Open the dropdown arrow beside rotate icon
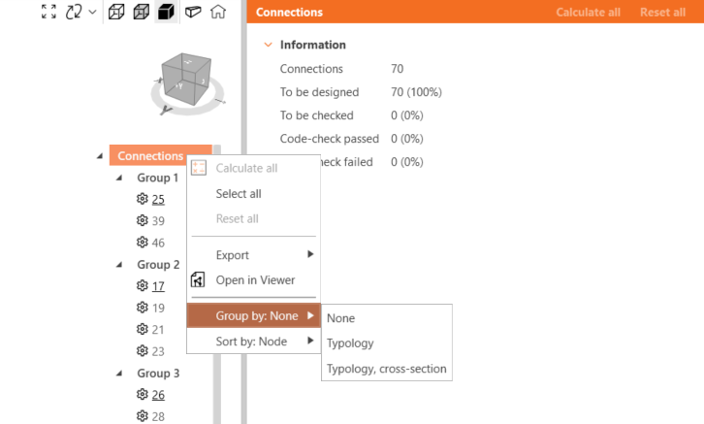 [92, 12]
